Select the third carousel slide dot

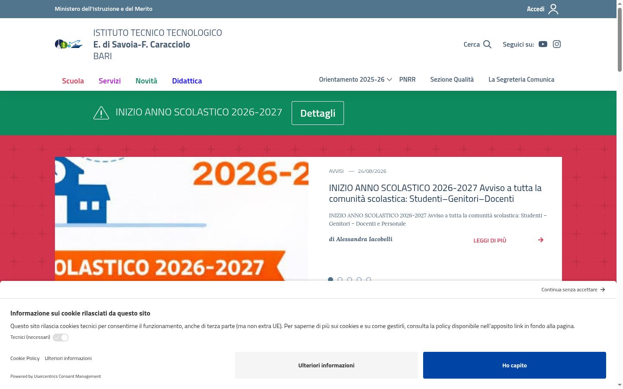(x=350, y=279)
